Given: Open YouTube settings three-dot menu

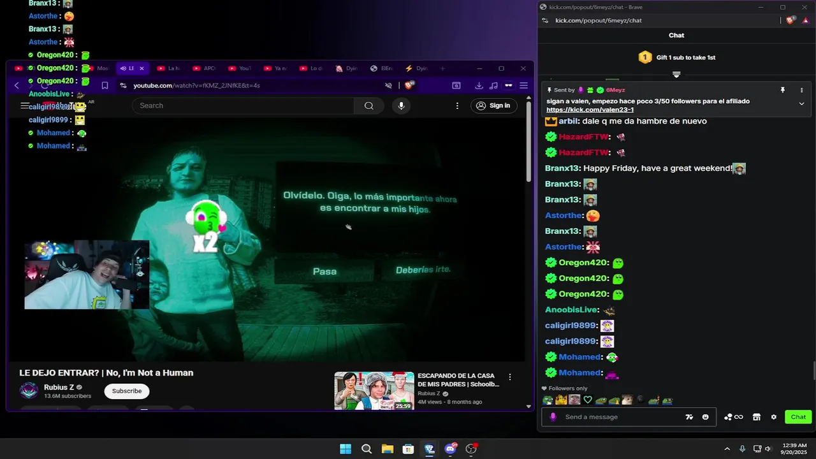Looking at the screenshot, I should 457,106.
